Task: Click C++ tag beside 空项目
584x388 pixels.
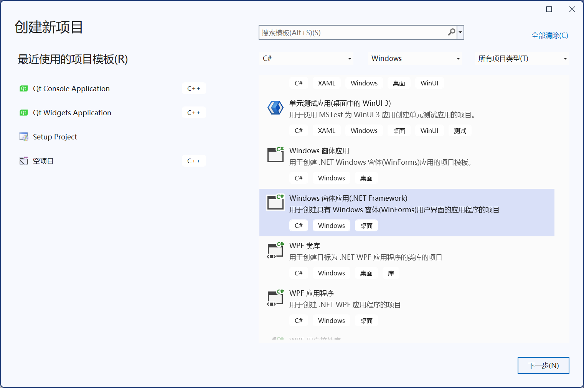Action: click(x=194, y=161)
